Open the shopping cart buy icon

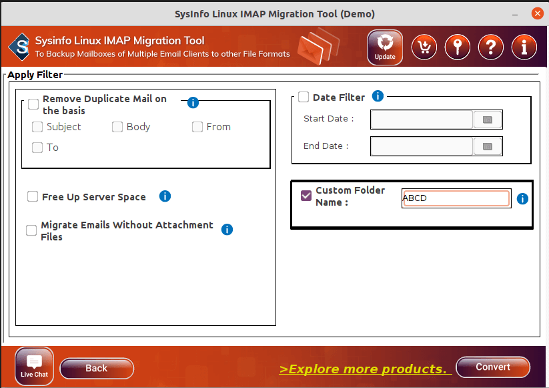pos(424,47)
